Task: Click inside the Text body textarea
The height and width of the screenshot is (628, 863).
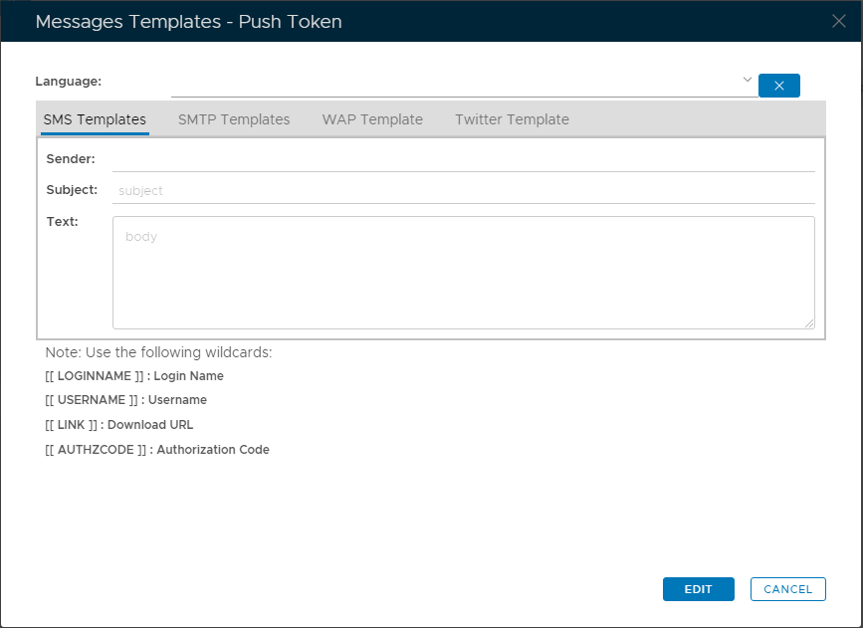Action: coord(463,272)
